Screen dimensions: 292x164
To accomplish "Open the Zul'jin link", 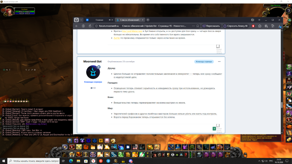I will click(117, 38).
